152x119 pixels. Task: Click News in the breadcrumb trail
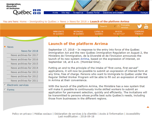63,22
